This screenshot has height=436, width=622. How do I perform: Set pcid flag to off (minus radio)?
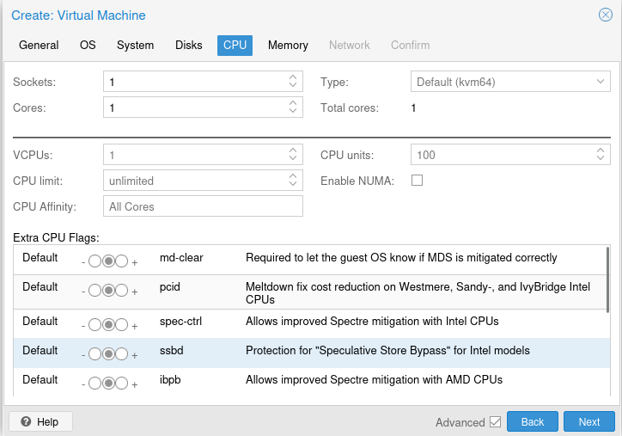tap(95, 291)
